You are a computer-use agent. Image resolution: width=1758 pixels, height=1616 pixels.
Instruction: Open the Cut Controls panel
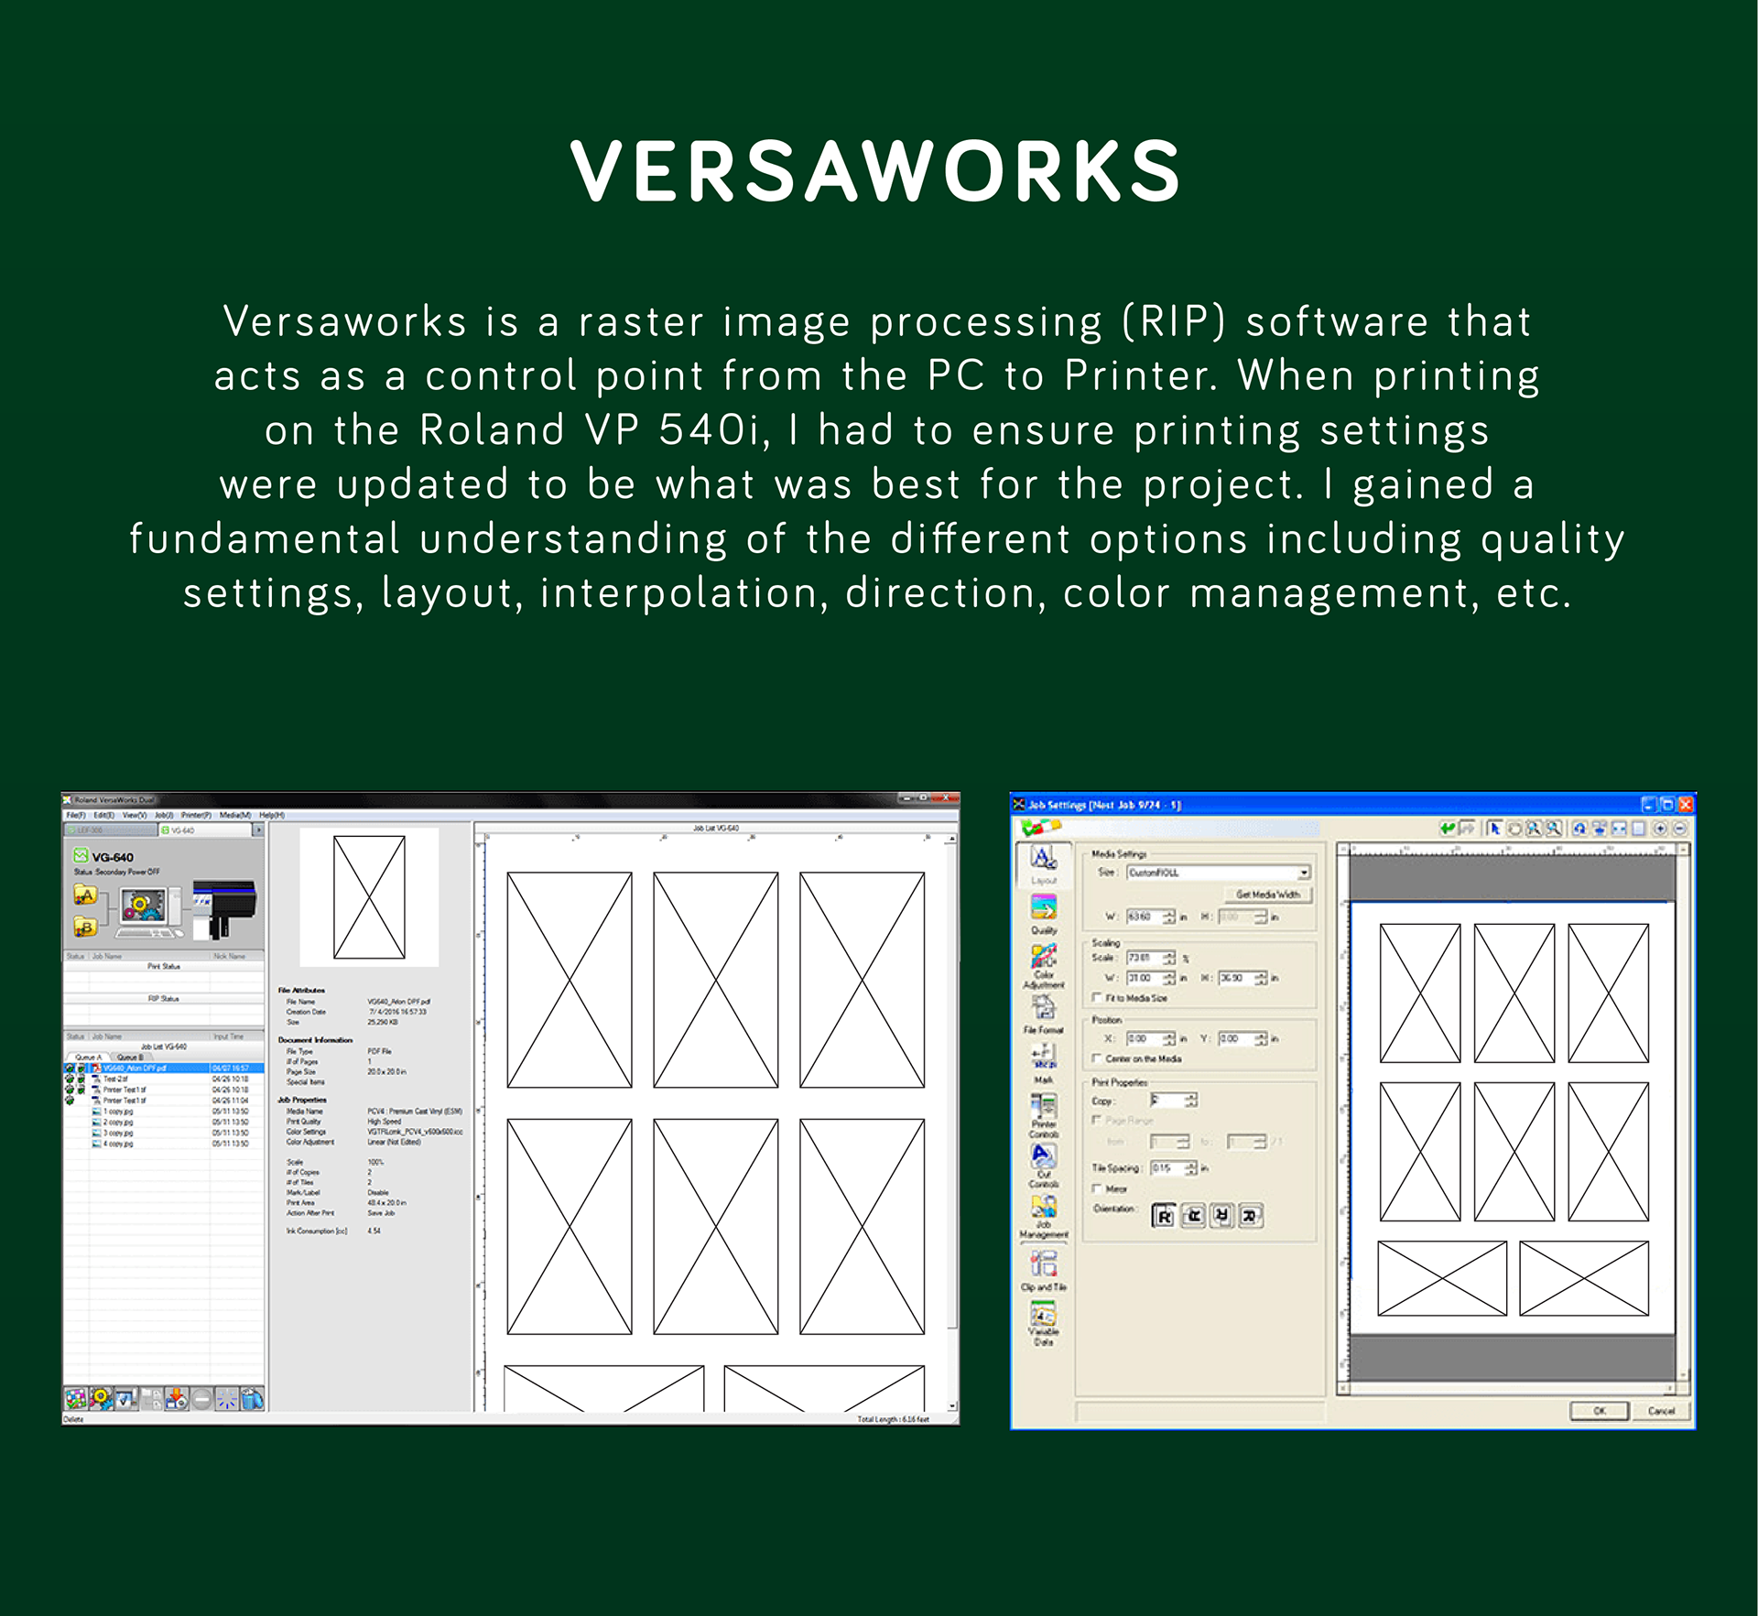click(1043, 1156)
